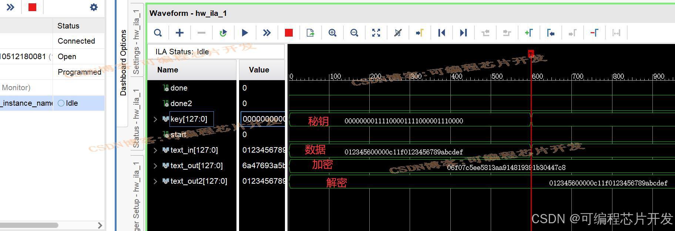The image size is (675, 231).
Task: Go to the next marker
Action: tap(572, 33)
